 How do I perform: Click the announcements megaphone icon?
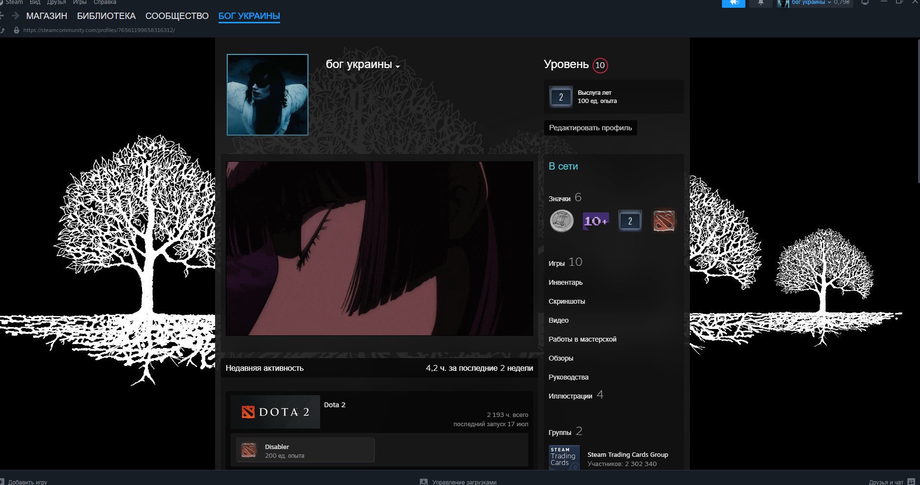pos(734,3)
